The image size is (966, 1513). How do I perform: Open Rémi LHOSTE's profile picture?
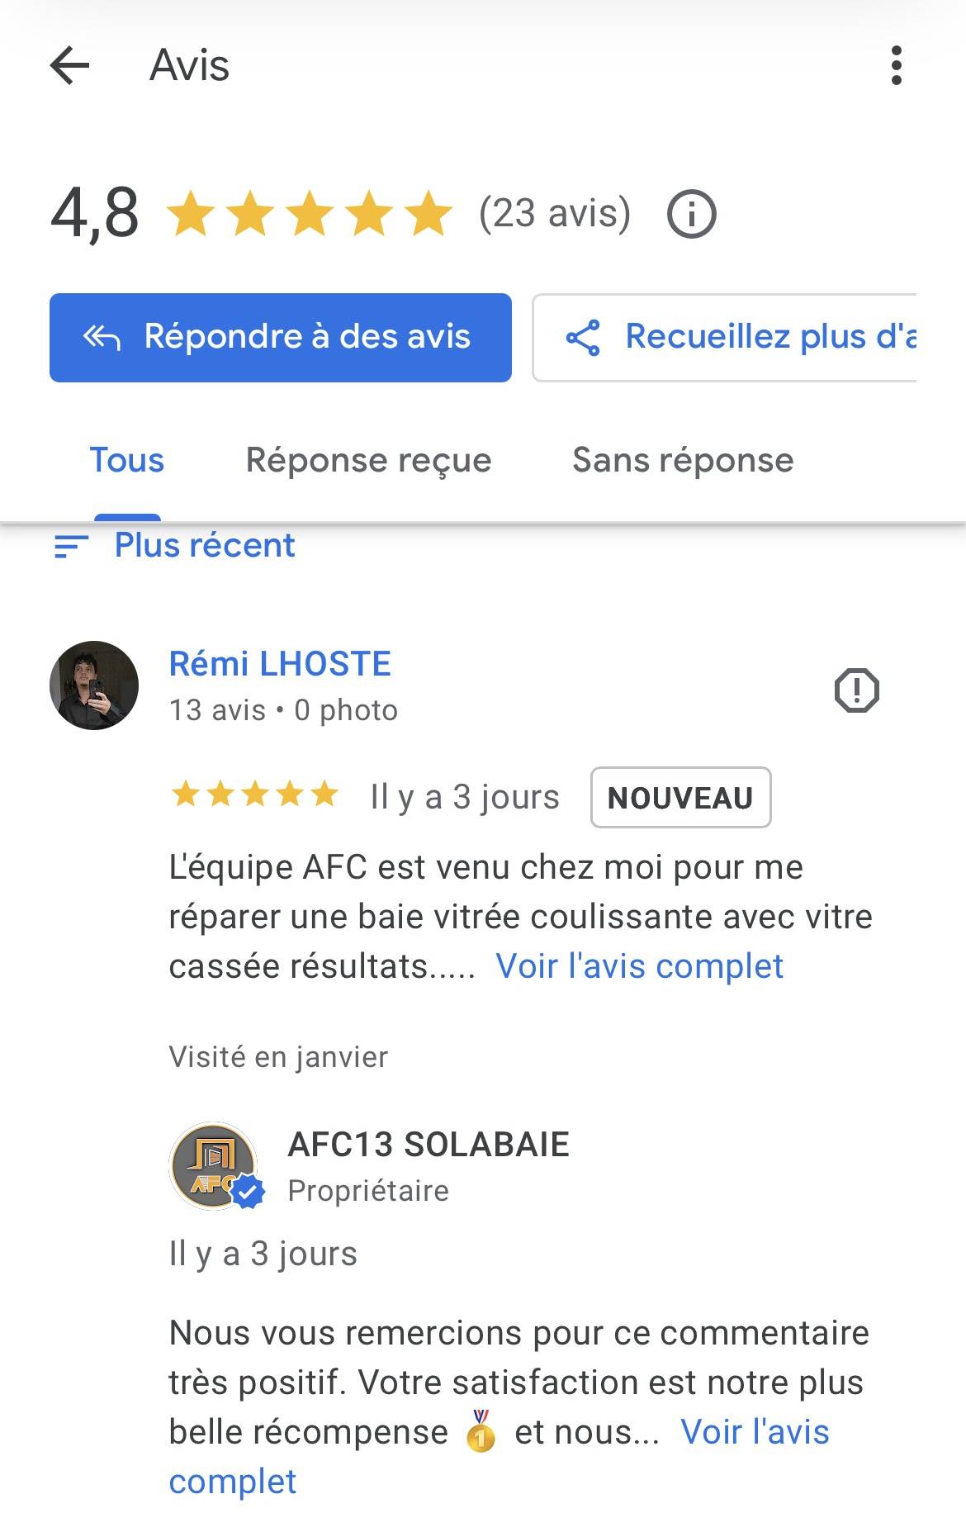(94, 685)
